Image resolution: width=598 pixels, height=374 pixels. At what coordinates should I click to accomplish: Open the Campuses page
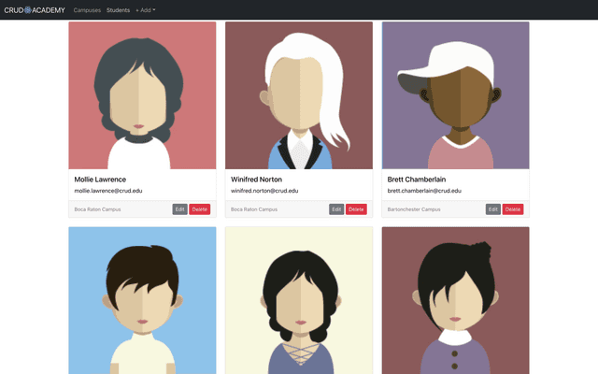[87, 9]
